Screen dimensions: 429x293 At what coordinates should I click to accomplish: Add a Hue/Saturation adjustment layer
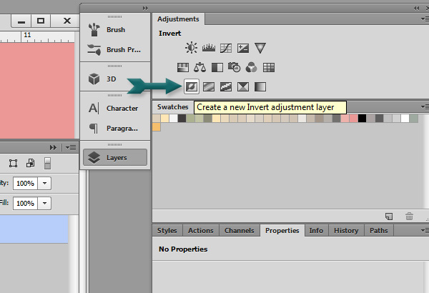(183, 68)
